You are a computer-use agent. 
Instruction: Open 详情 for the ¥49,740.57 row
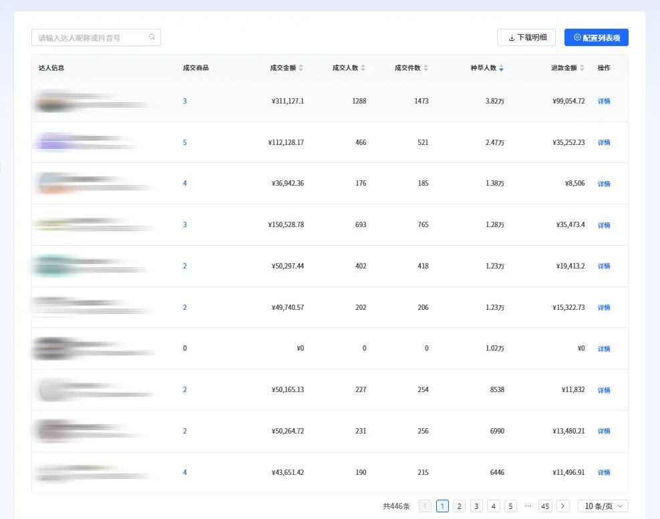[x=604, y=308]
